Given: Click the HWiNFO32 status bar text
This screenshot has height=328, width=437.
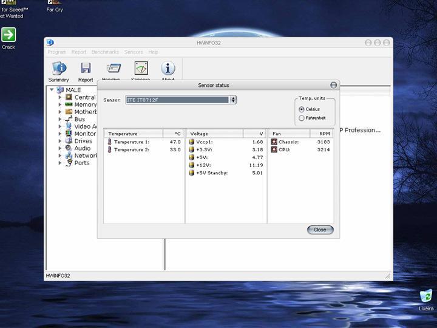Looking at the screenshot, I should (58, 276).
